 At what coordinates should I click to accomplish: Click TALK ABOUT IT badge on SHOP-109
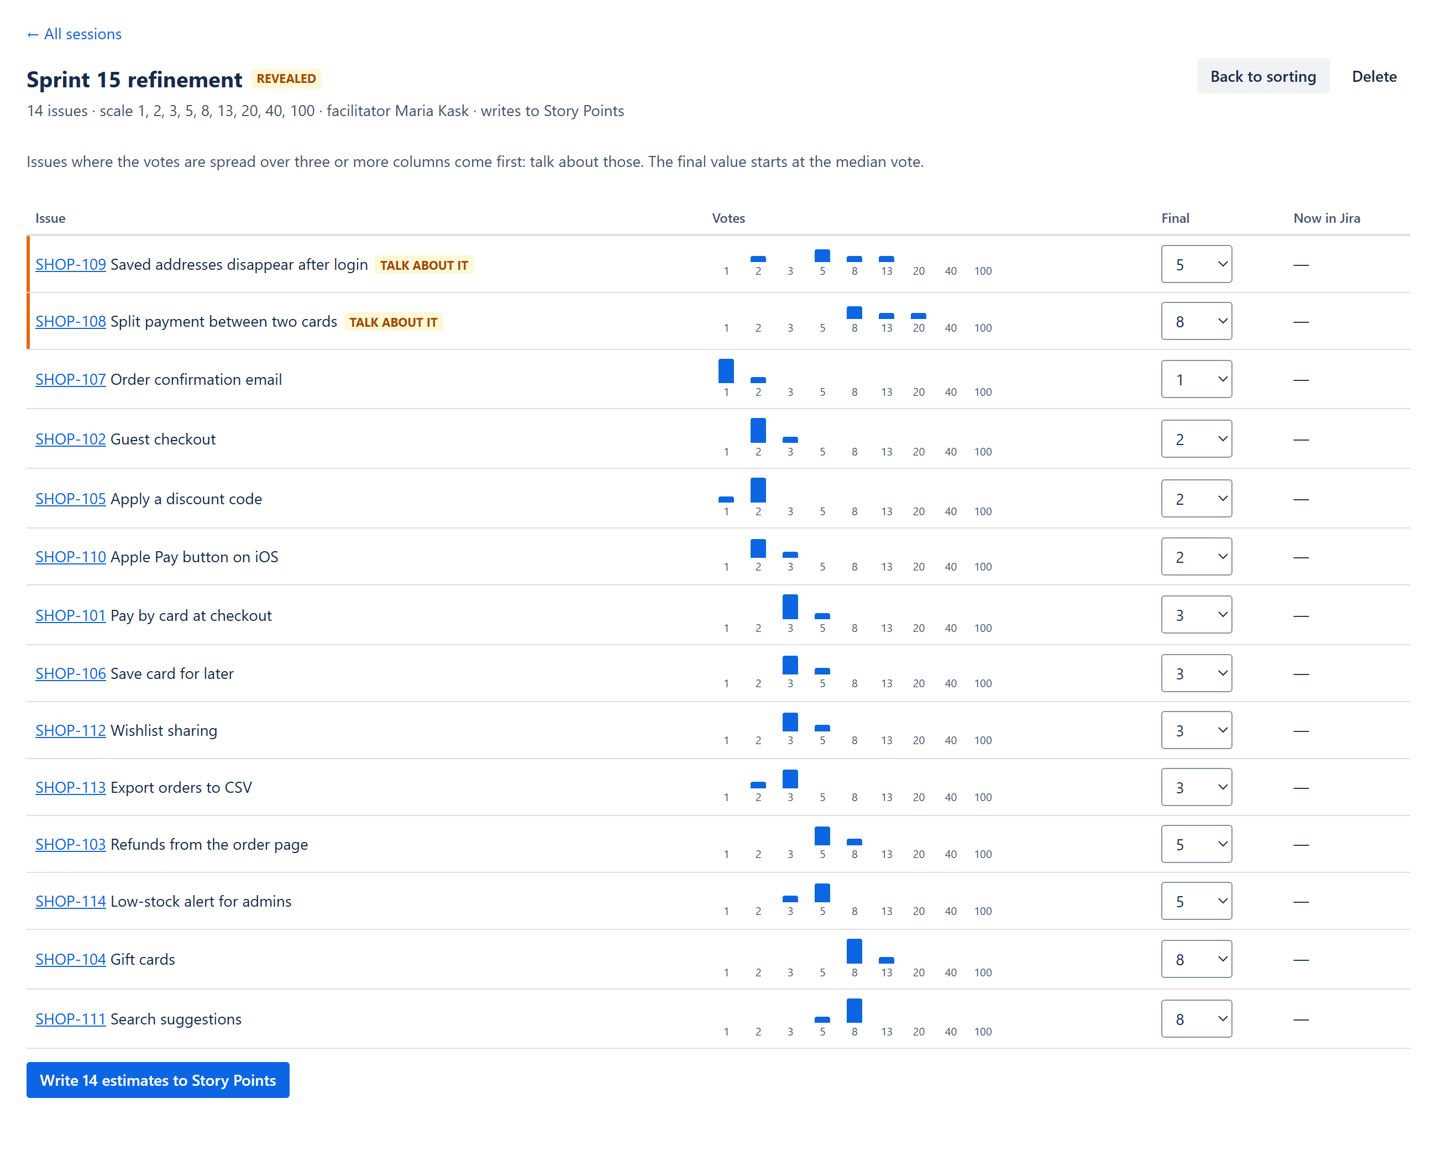[x=424, y=265]
